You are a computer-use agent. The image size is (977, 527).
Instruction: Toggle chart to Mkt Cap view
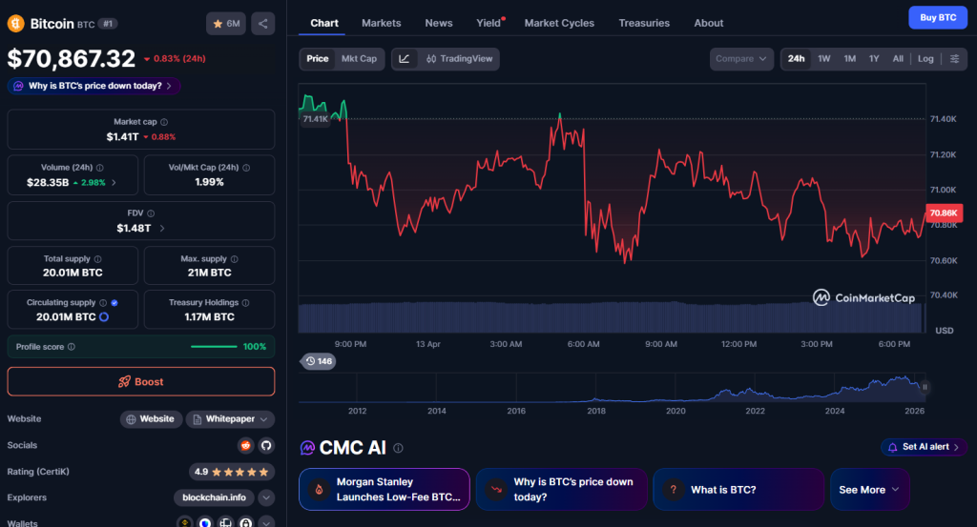tap(359, 59)
